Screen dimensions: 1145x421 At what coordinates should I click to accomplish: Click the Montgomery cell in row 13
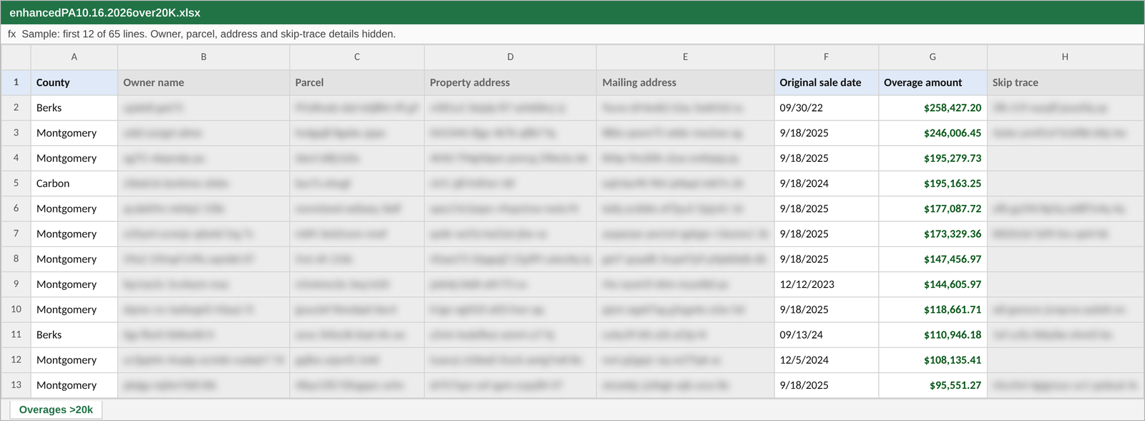(x=74, y=385)
